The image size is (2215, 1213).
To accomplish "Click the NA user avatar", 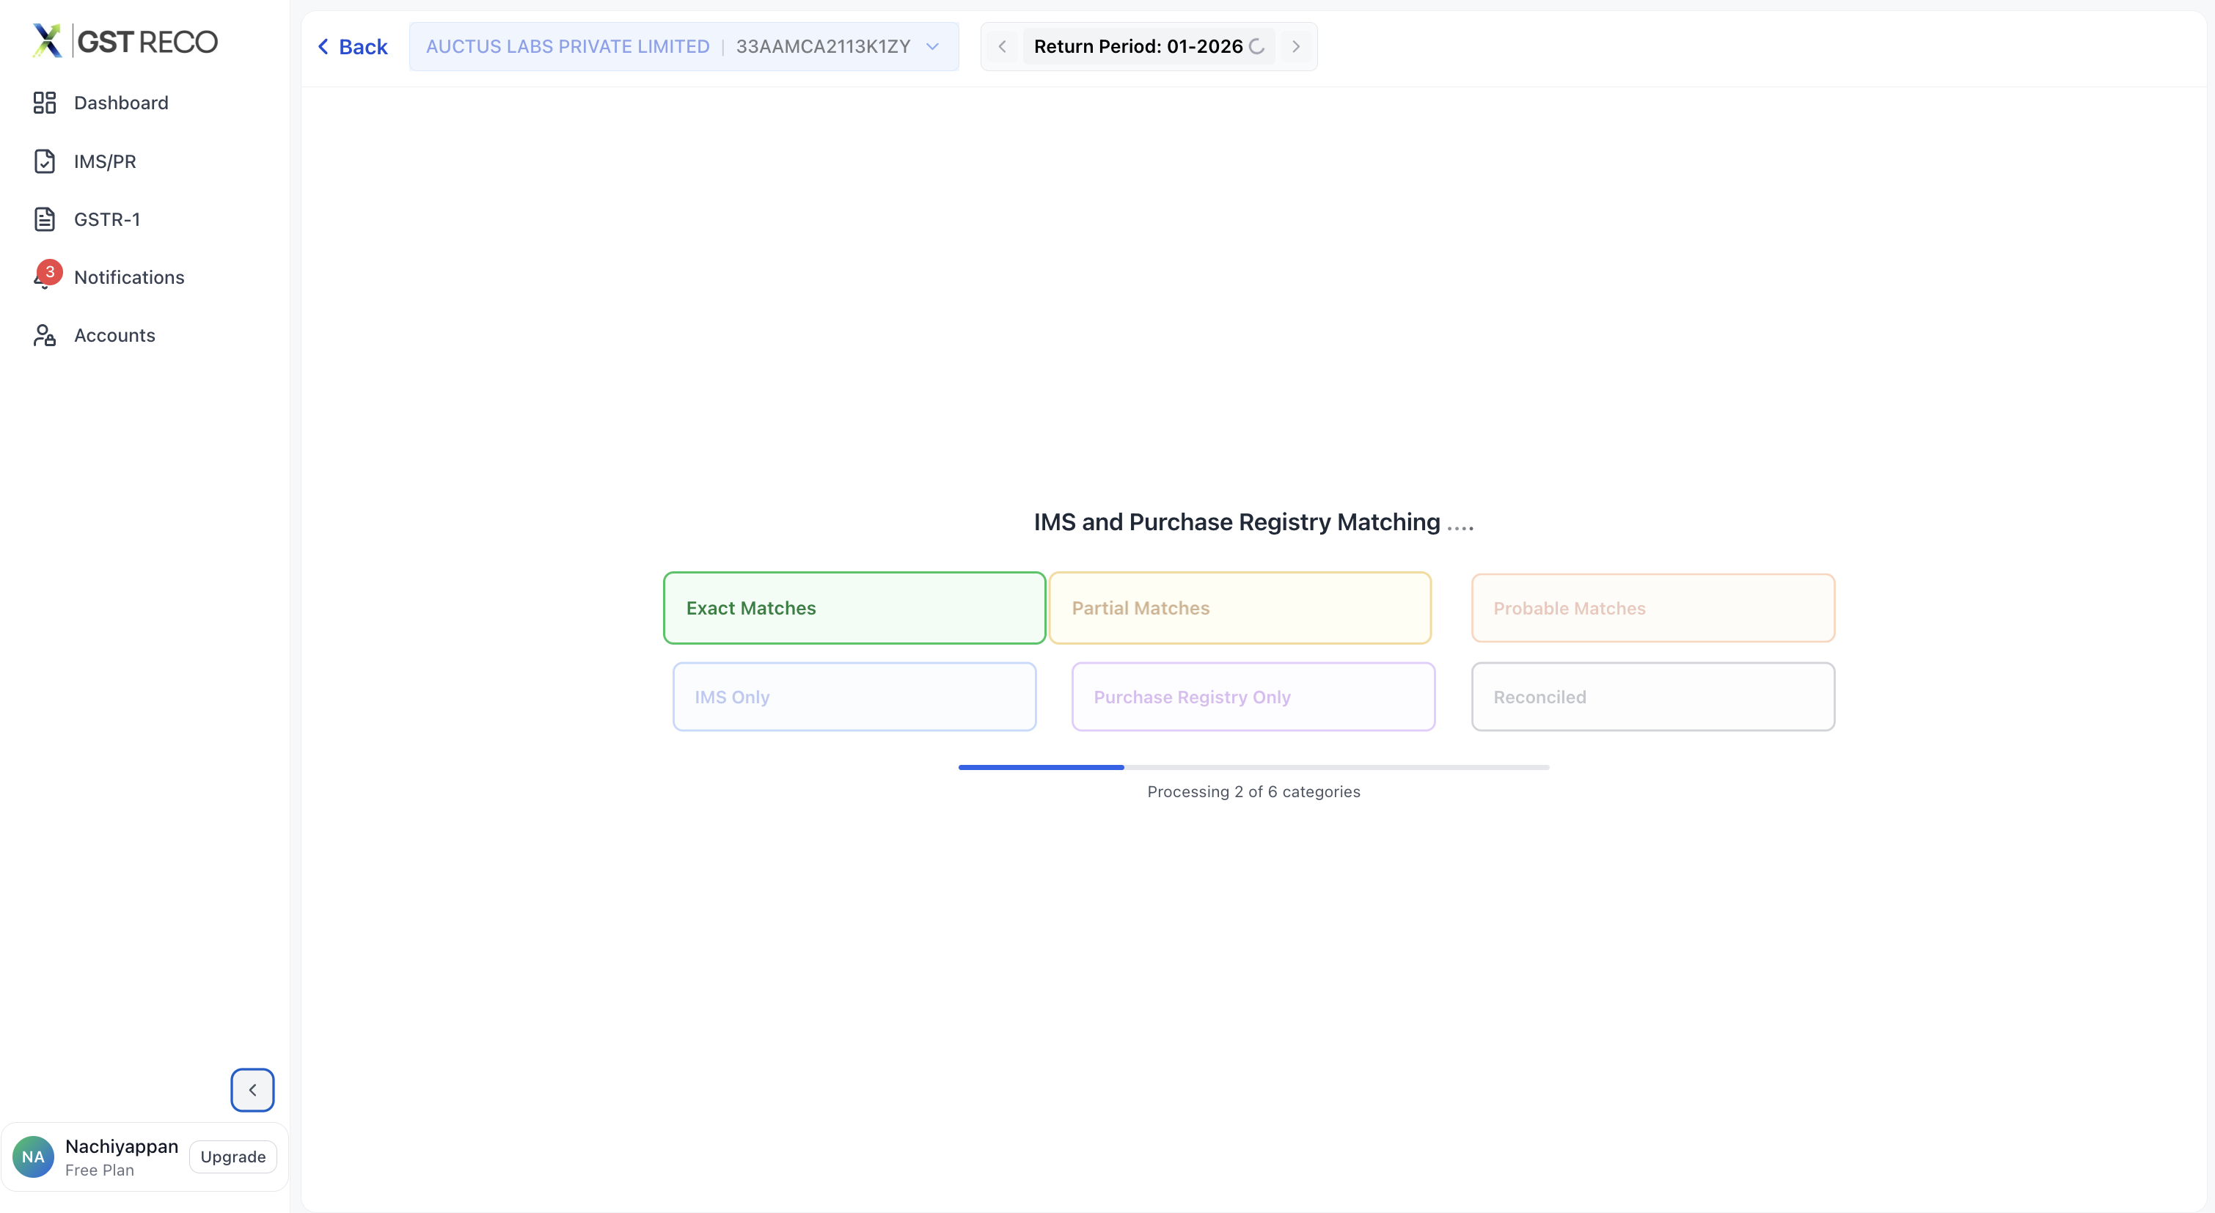I will (x=34, y=1157).
